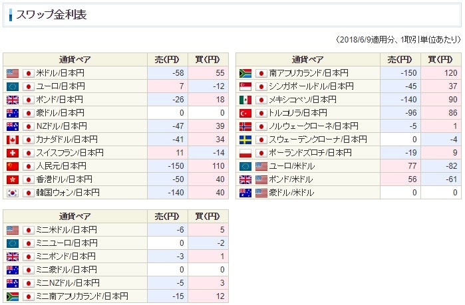Image resolution: width=465 pixels, height=305 pixels.
Task: Click the 南アフリカランド/日本円 pair name
Action: pyautogui.click(x=309, y=73)
